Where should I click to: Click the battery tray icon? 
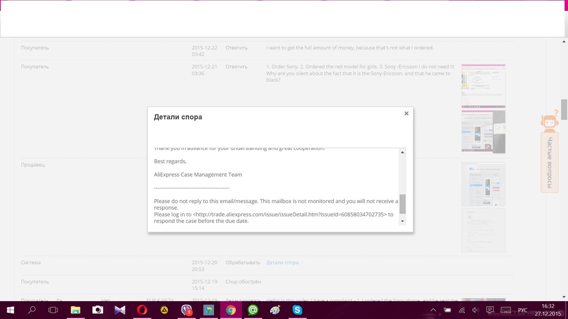(x=447, y=310)
